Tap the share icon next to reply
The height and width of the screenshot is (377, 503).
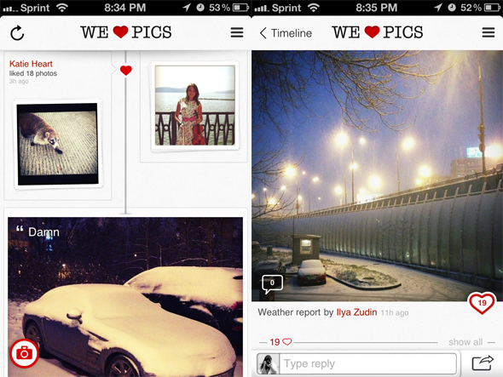point(483,363)
